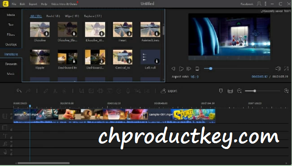Click the Facebook link in title bar

247,4
